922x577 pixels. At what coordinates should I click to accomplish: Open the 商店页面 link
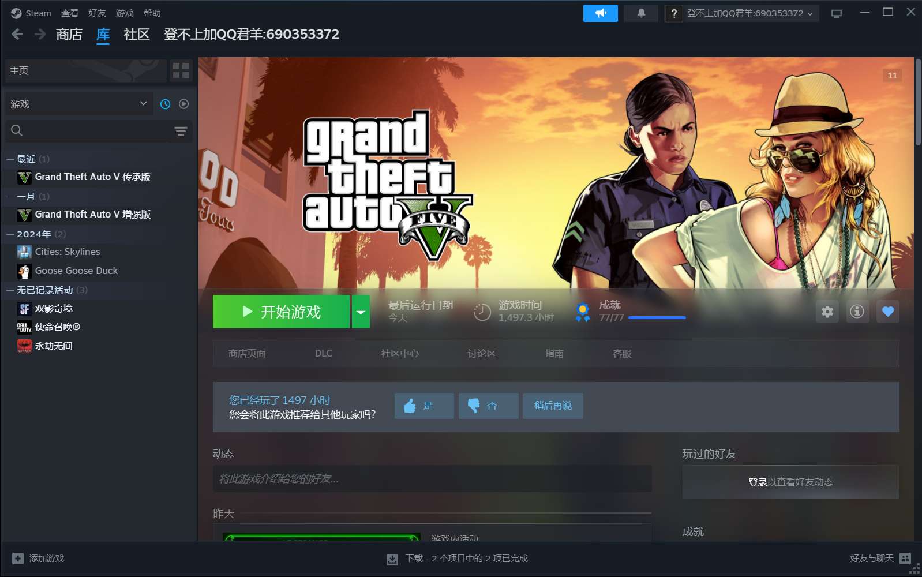click(247, 353)
